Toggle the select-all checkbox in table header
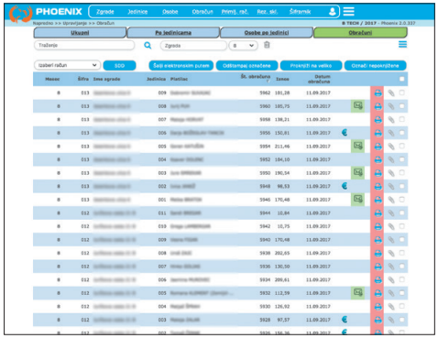The image size is (438, 338). click(401, 79)
